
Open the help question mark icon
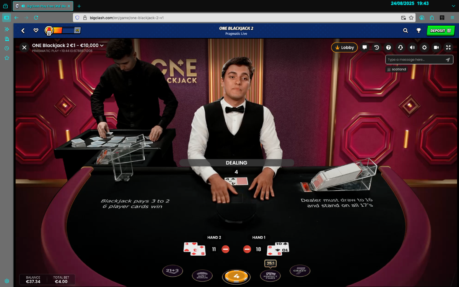[389, 47]
